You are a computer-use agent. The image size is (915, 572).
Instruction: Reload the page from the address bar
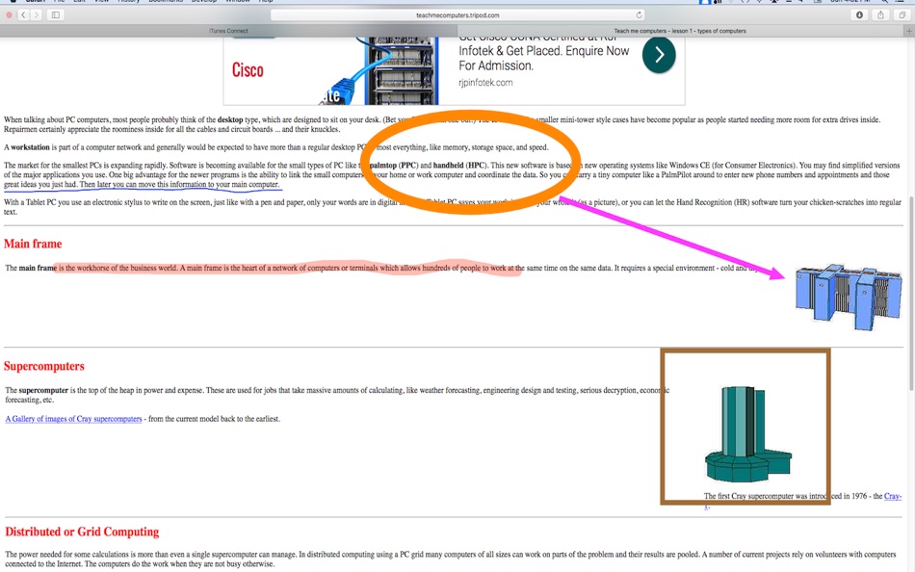pos(639,15)
